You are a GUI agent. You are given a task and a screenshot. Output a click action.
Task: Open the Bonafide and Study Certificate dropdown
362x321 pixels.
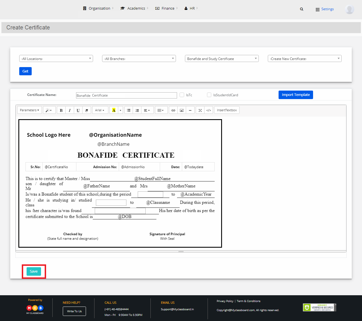(x=222, y=59)
